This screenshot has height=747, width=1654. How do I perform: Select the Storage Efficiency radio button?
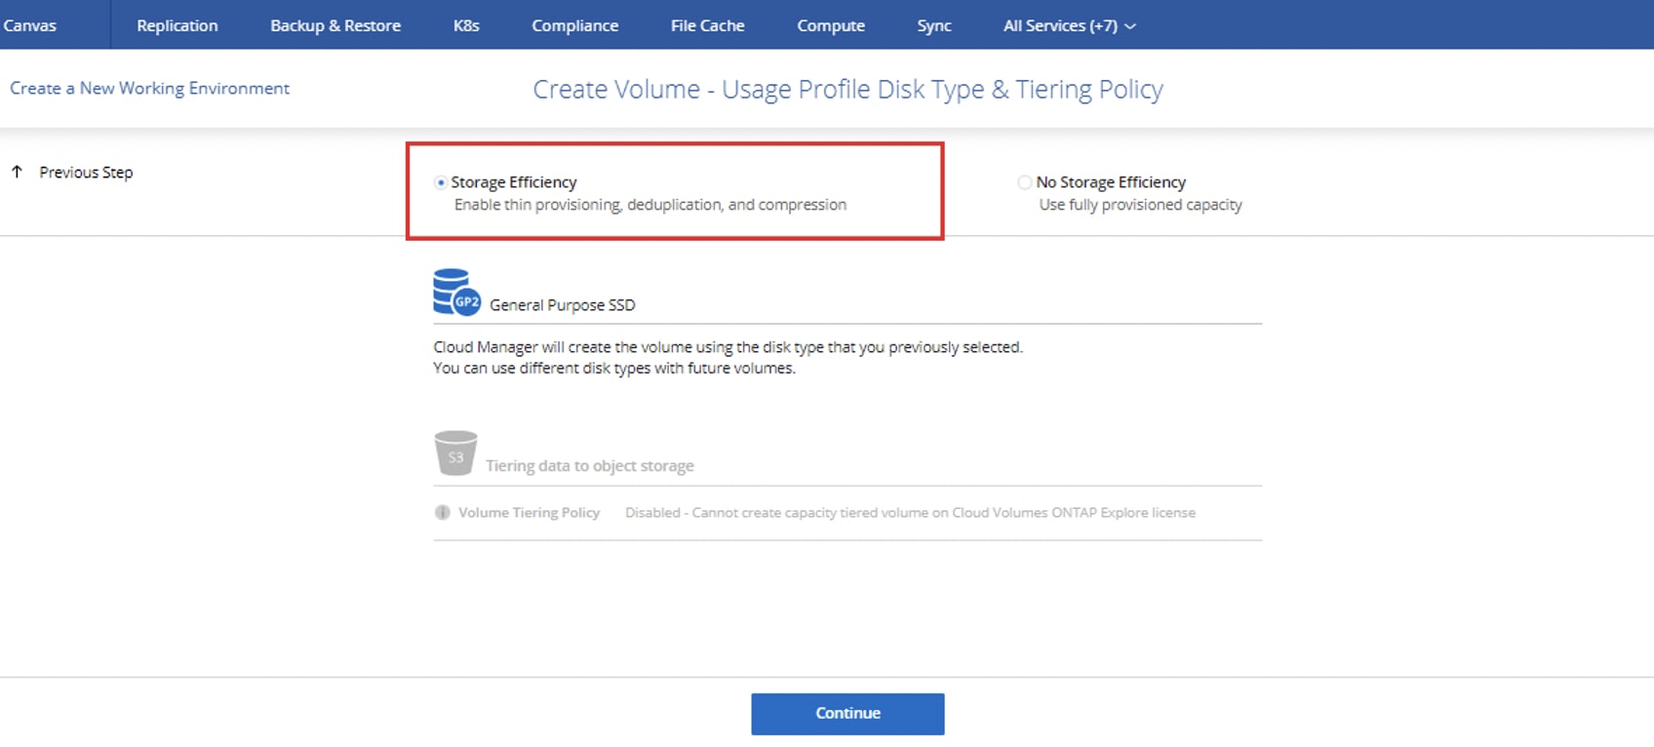tap(441, 182)
